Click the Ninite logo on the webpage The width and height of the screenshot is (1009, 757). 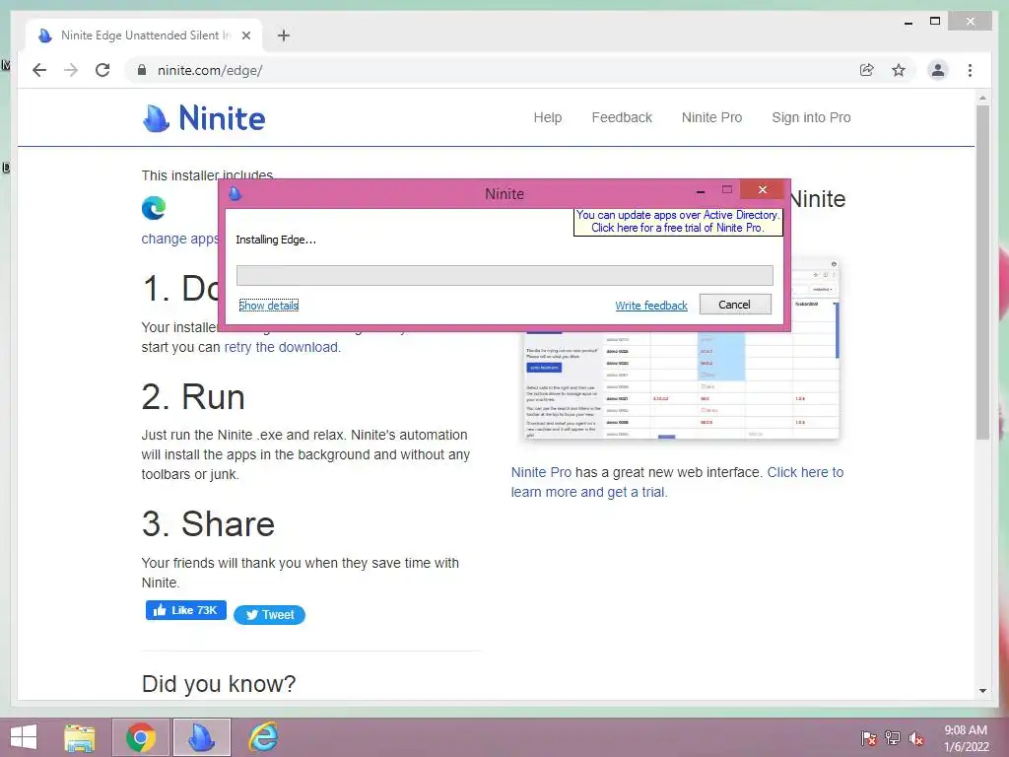click(203, 118)
